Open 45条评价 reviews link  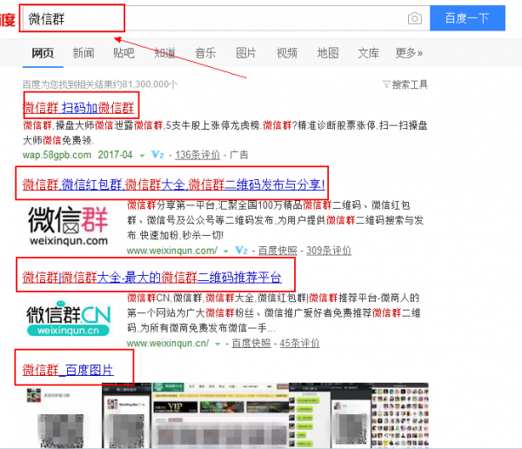pyautogui.click(x=299, y=343)
